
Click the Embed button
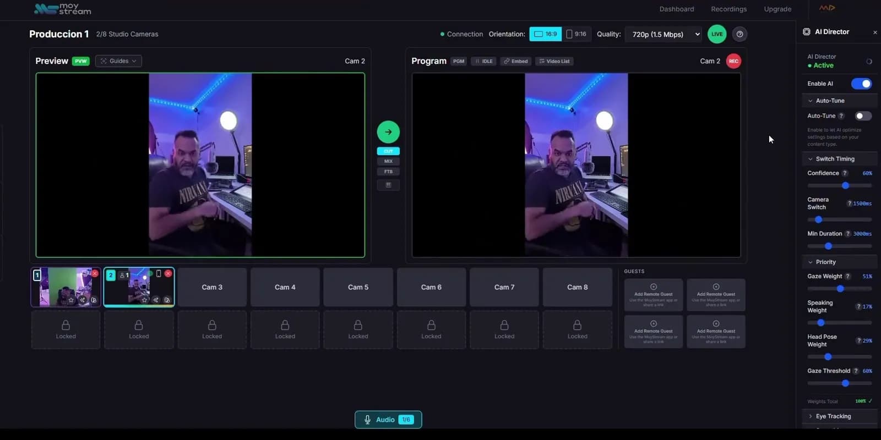[515, 61]
